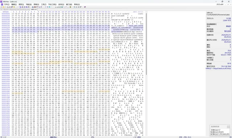Open the 查看(V) menu
This screenshot has height=138, width=232.
point(36,4)
